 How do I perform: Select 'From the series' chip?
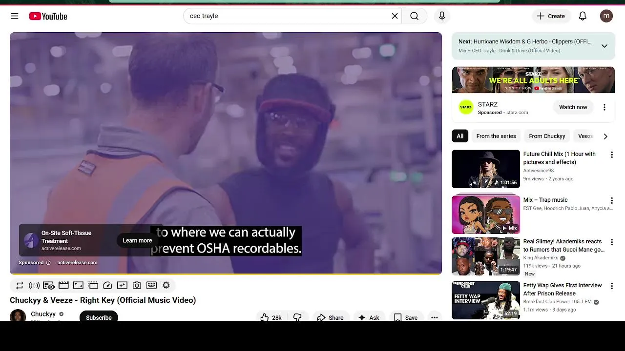[x=496, y=136]
